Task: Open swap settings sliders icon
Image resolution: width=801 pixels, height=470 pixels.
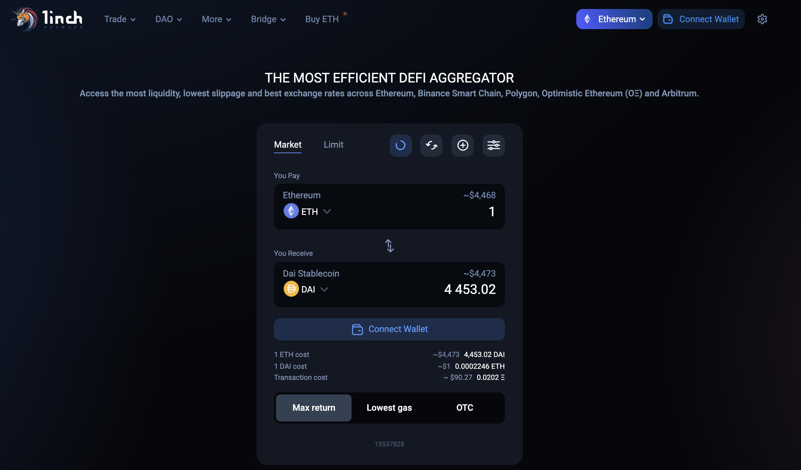Action: point(493,145)
